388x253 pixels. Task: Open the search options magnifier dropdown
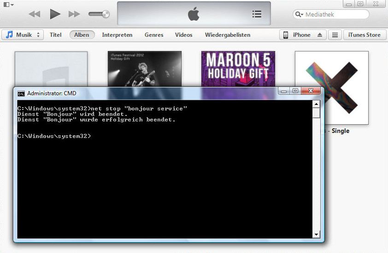[299, 14]
